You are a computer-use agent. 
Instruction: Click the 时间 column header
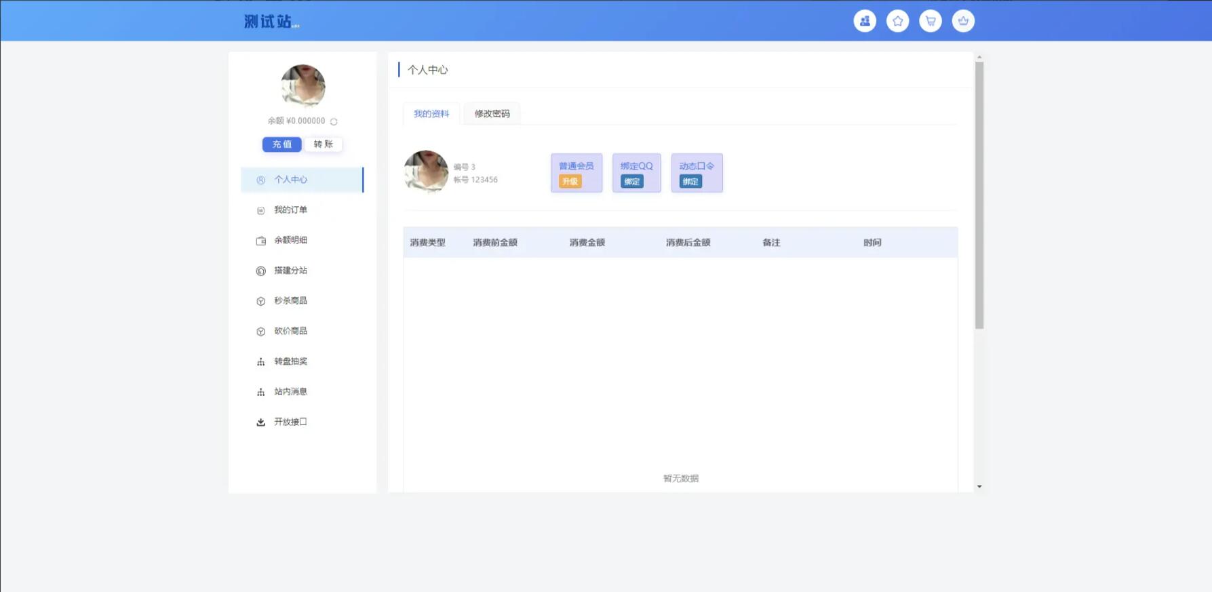coord(872,243)
